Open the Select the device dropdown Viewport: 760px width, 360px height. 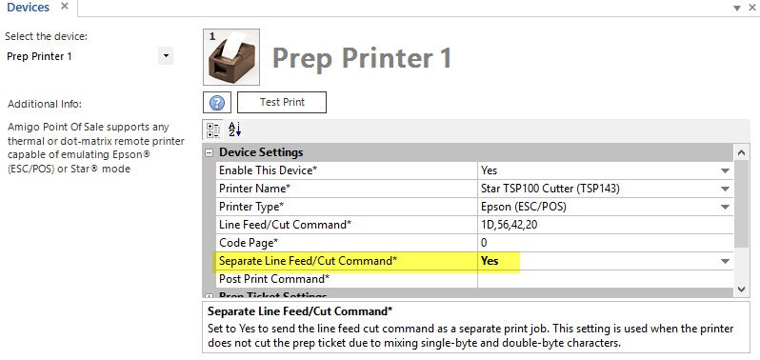pyautogui.click(x=166, y=56)
